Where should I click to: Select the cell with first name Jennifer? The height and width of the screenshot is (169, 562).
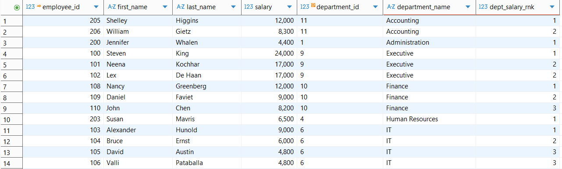point(138,42)
